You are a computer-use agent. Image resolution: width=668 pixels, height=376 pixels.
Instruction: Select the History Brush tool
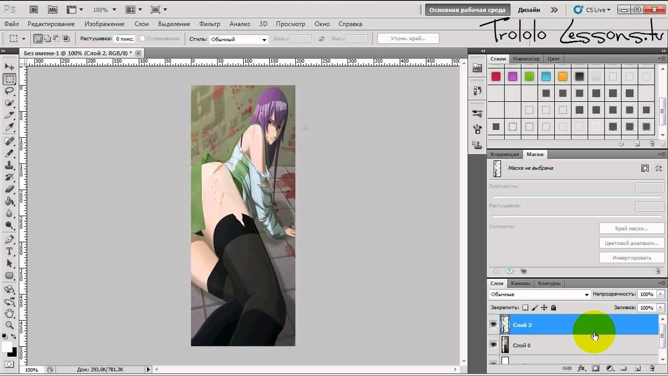9,177
